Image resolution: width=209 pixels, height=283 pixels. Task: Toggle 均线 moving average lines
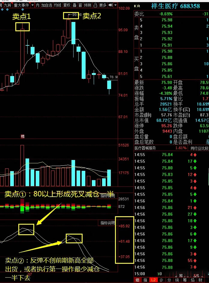coord(58,5)
